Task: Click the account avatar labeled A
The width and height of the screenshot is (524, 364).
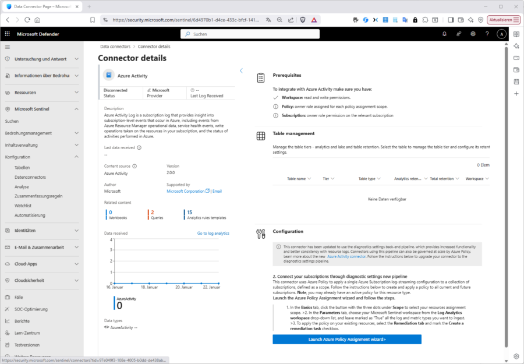Action: (501, 34)
